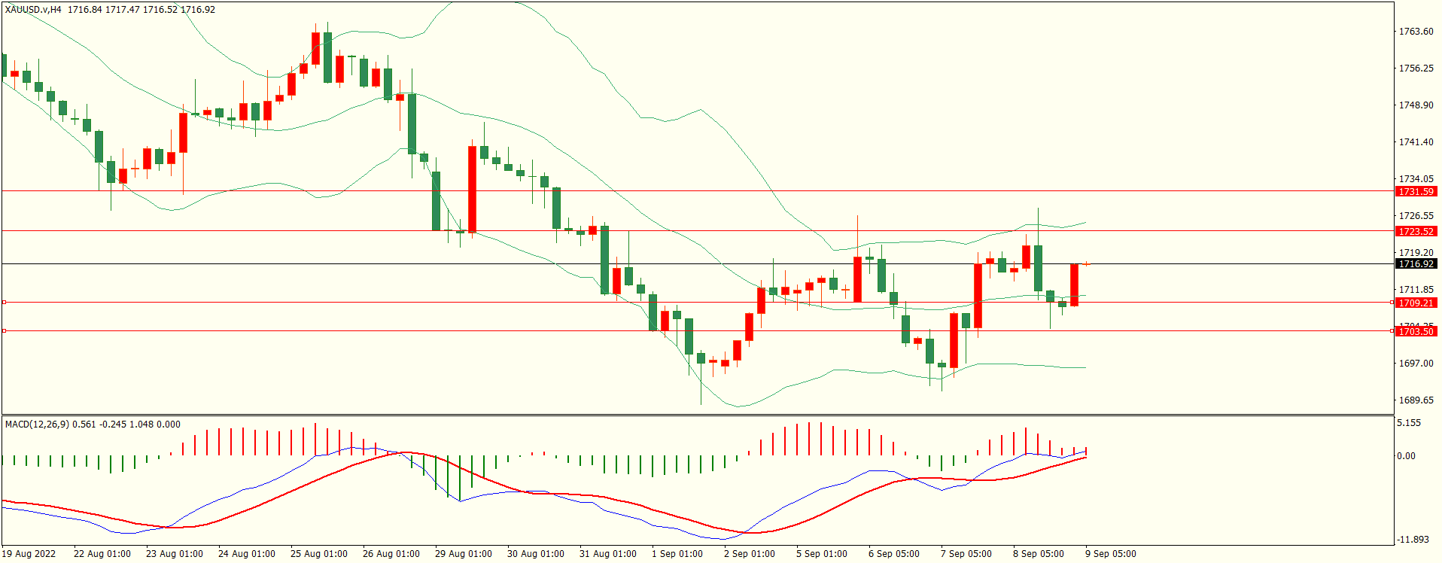Click the MACD(12,26,9) indicator label
Screen dimensions: 1442x563
(x=37, y=425)
